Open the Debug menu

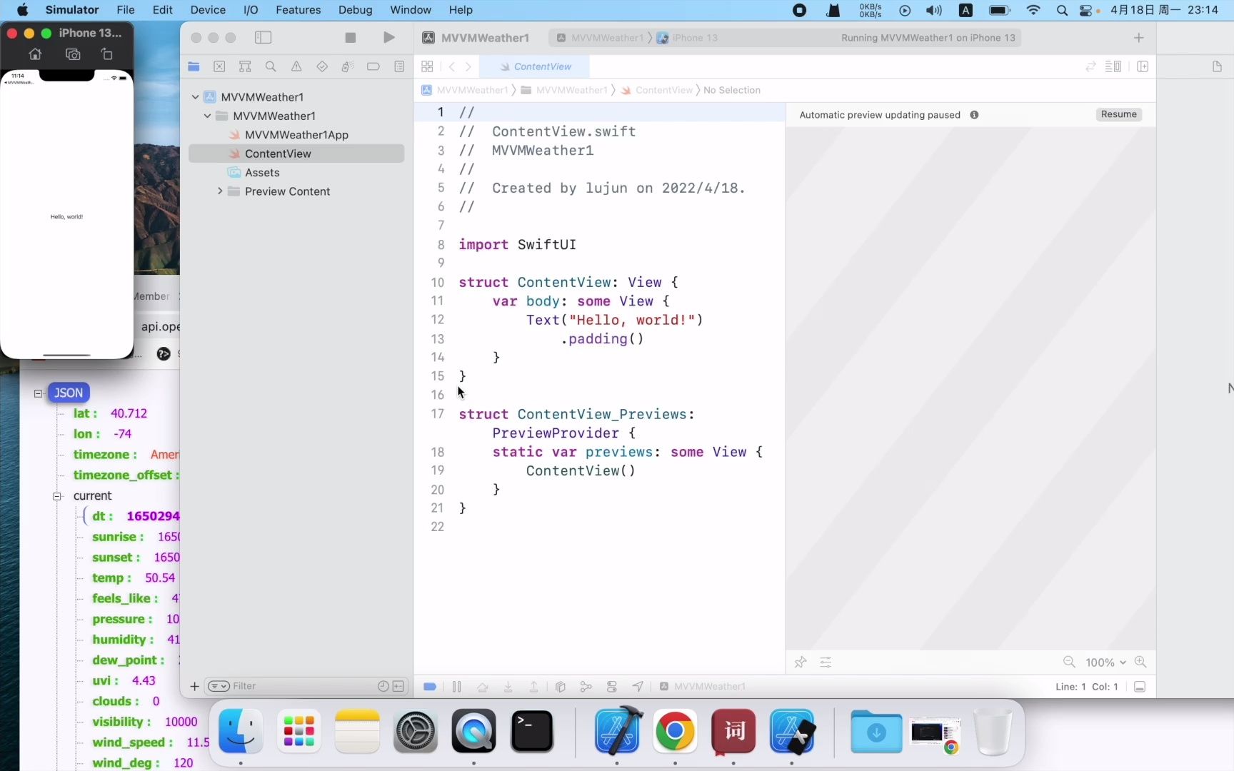[x=355, y=10]
